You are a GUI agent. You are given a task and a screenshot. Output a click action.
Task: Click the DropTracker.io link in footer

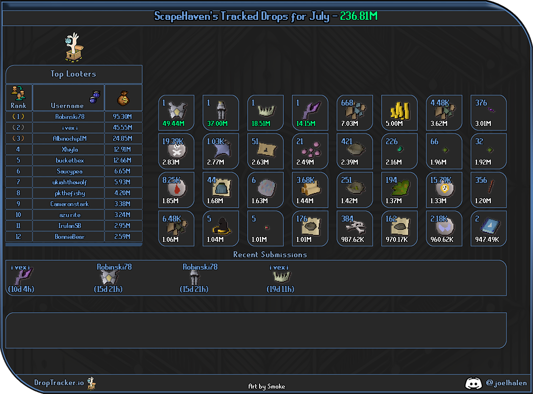(59, 383)
